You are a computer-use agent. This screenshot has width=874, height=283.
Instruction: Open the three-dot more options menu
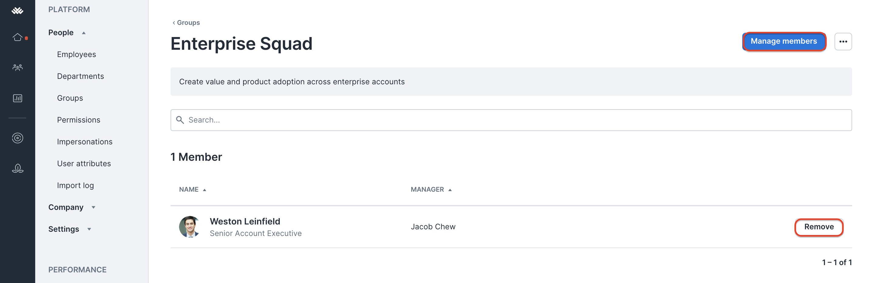point(843,41)
